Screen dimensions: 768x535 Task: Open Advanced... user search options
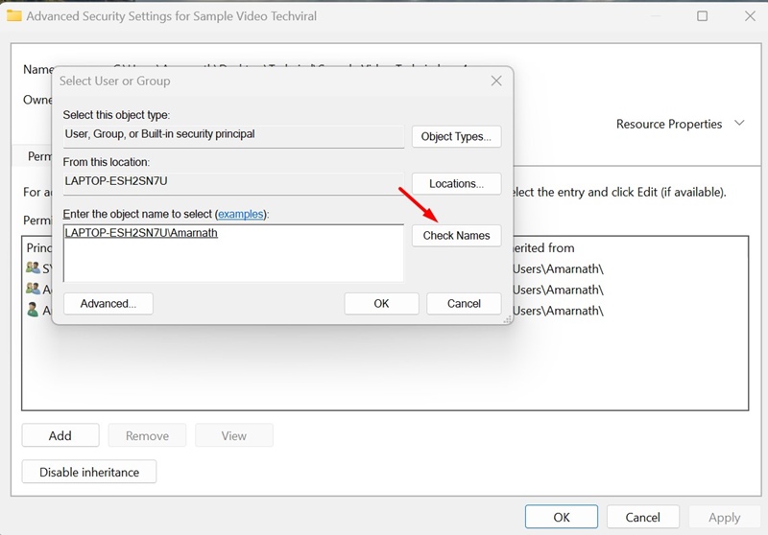[x=108, y=303]
